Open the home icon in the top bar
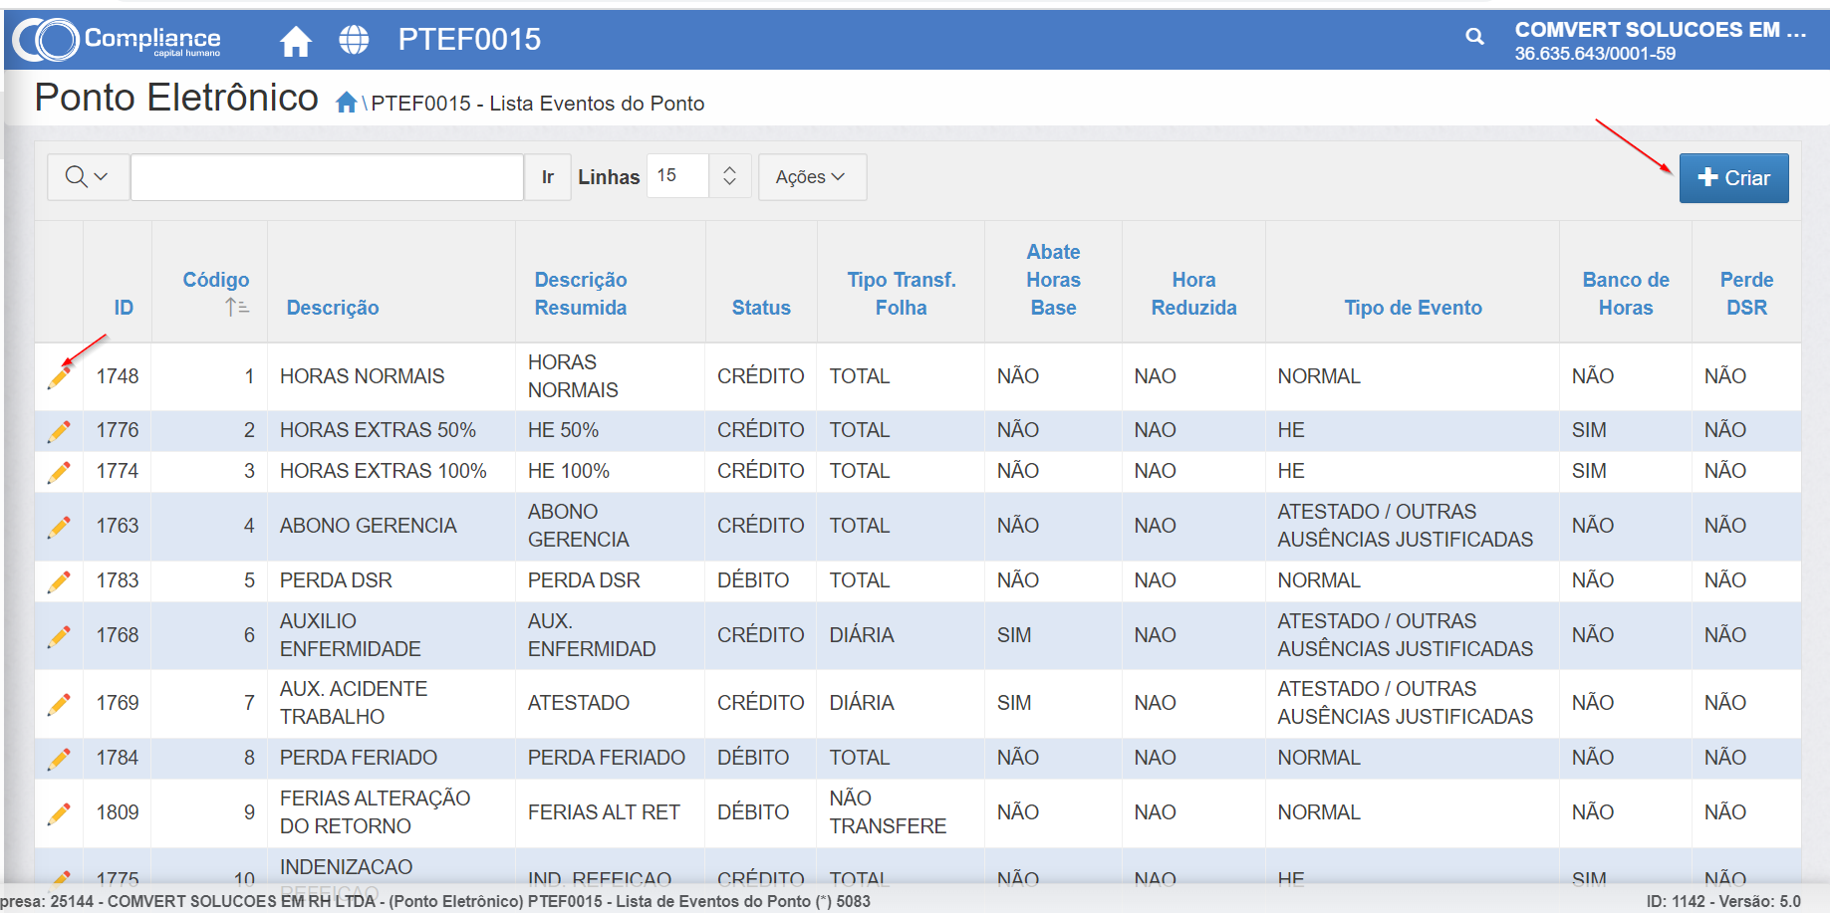The image size is (1830, 913). 296,41
